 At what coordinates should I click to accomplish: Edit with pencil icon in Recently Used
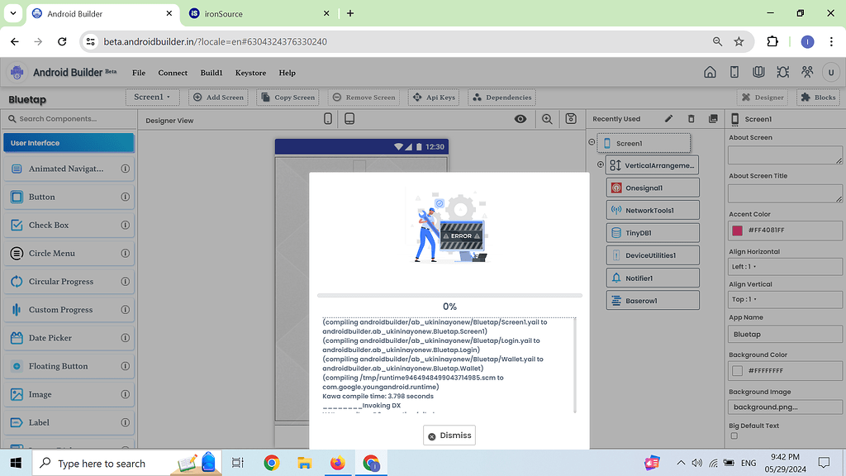(x=668, y=118)
